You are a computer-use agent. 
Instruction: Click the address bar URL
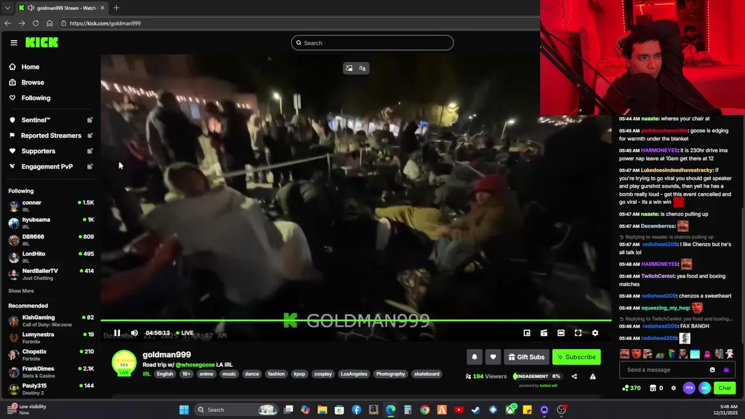pos(105,23)
